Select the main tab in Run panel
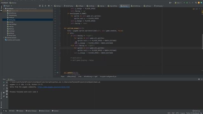203x114 pixels. [x=11, y=79]
